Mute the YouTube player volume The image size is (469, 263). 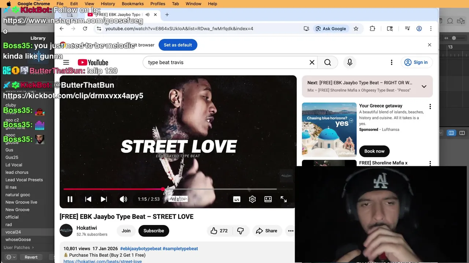tap(123, 199)
